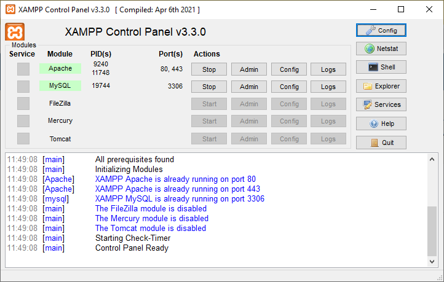This screenshot has width=444, height=282.
Task: Click log line 'The Tomcat module is disabled'
Action: (151, 229)
